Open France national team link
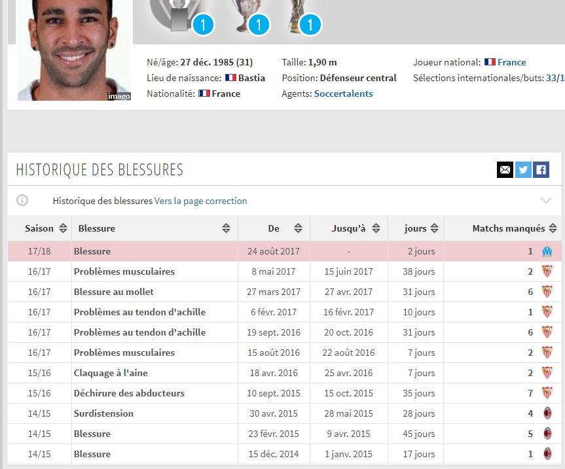The height and width of the screenshot is (469, 565). coord(511,62)
